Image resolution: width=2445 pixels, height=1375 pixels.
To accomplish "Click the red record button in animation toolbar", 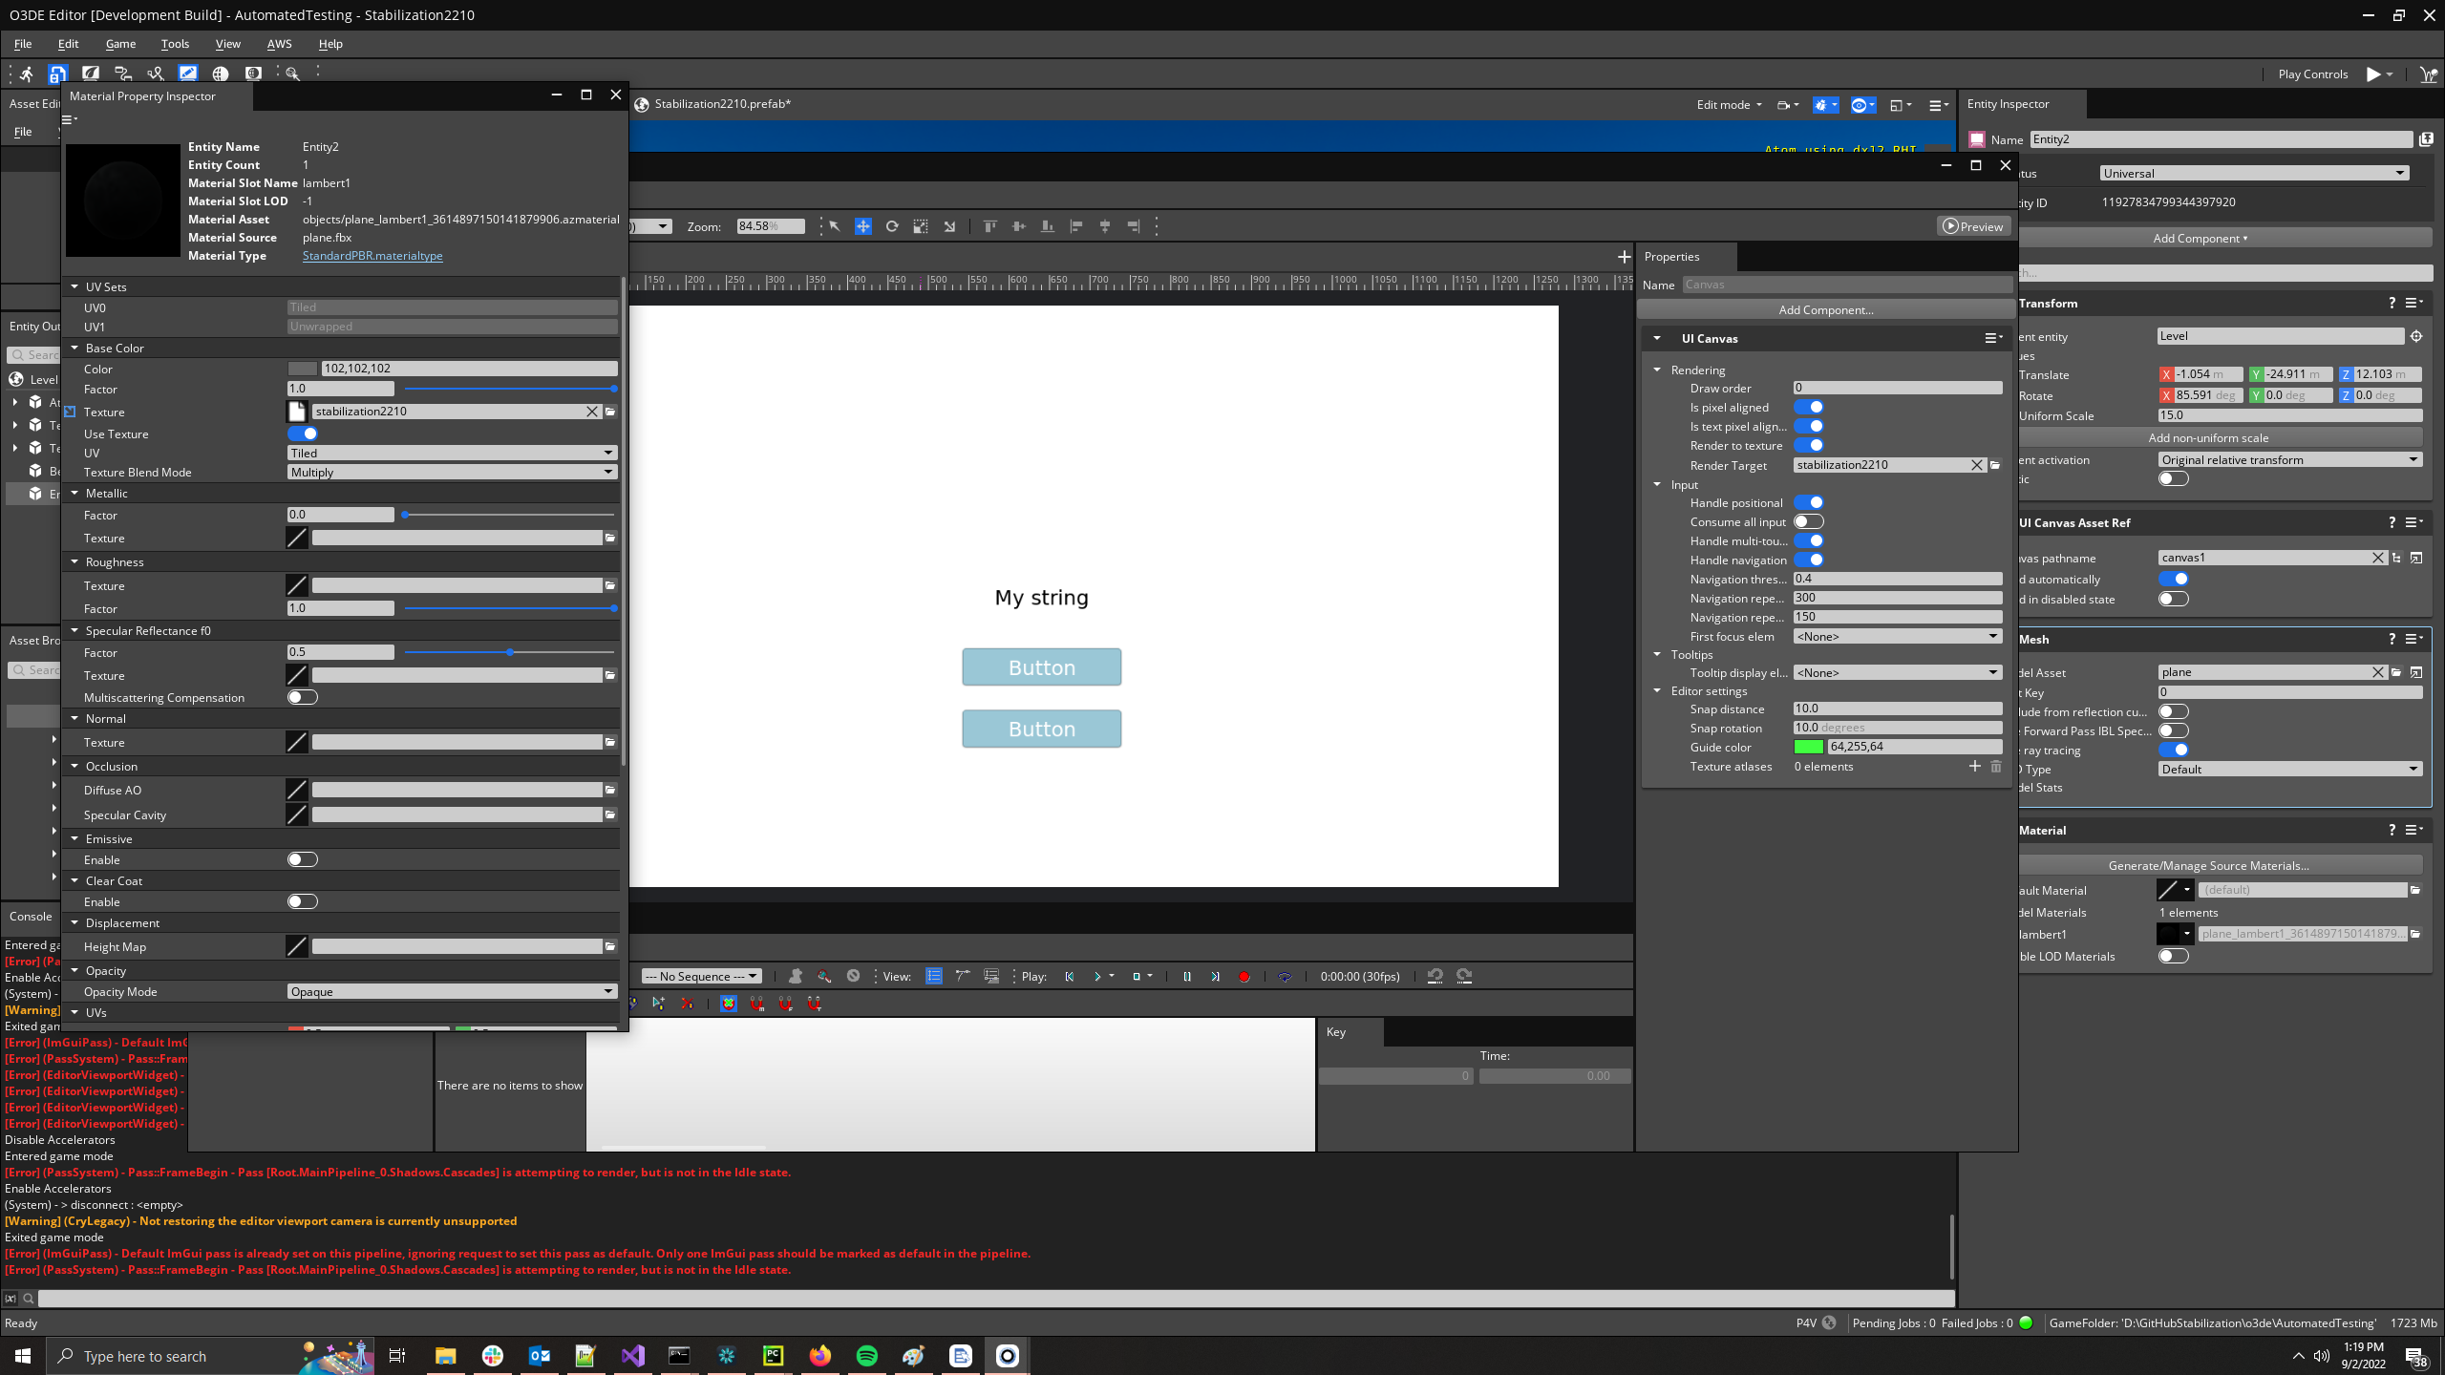I will (1244, 977).
